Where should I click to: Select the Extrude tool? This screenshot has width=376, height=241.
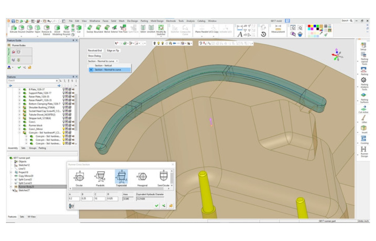point(14,29)
